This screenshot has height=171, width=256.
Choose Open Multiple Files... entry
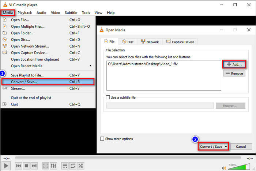(48, 27)
